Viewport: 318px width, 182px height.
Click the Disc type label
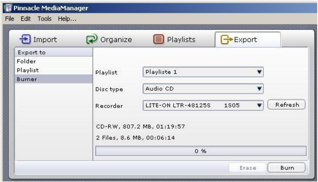pos(109,89)
